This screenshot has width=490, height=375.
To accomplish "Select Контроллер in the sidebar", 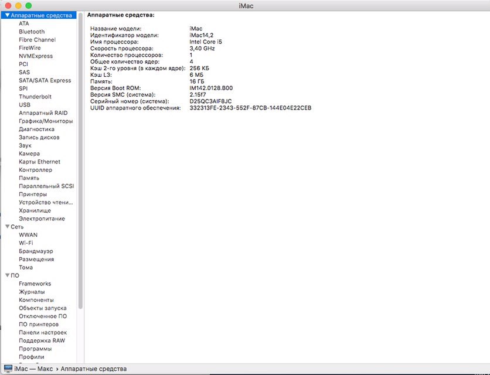I will coord(35,170).
